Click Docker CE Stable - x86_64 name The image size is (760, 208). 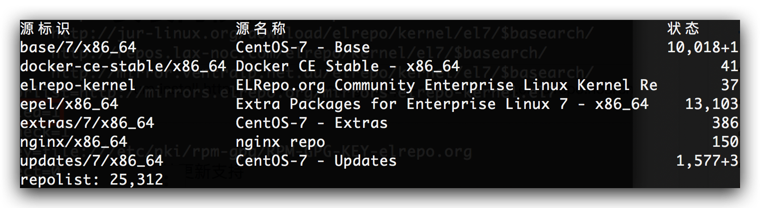tap(348, 66)
